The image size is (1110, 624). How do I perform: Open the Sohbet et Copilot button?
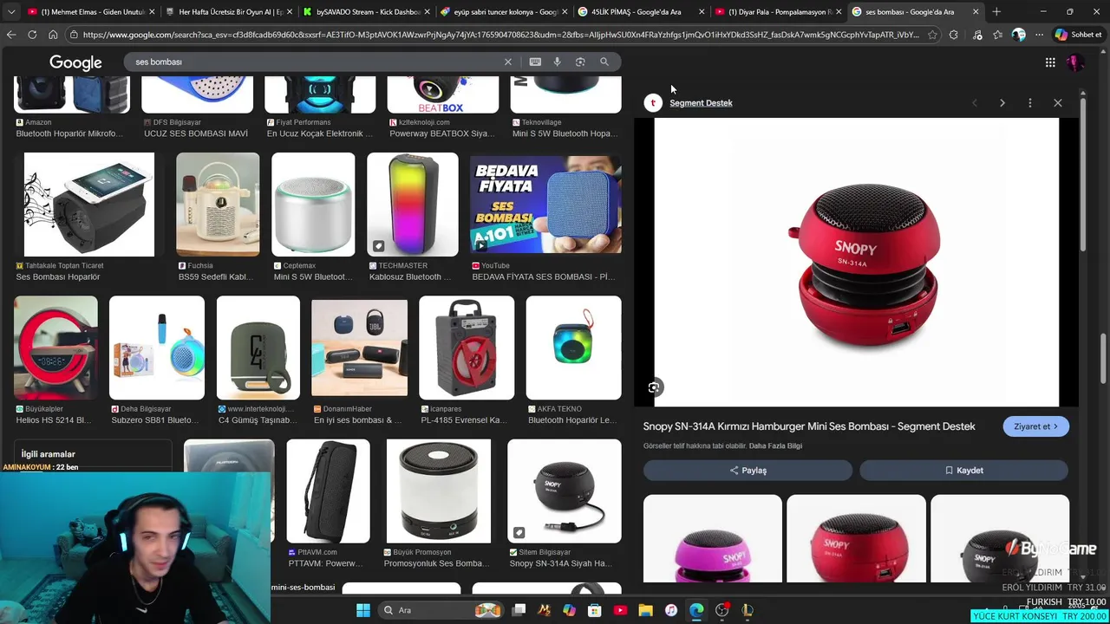tap(1078, 35)
